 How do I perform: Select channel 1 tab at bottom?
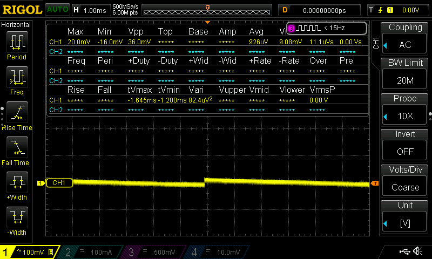pos(29,252)
